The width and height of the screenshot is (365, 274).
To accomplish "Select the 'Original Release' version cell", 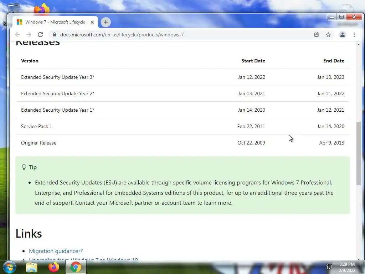I will (38, 143).
